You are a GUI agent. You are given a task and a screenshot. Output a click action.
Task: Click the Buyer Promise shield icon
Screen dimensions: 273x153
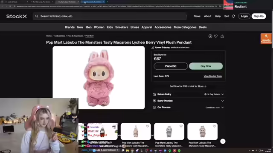(x=154, y=101)
